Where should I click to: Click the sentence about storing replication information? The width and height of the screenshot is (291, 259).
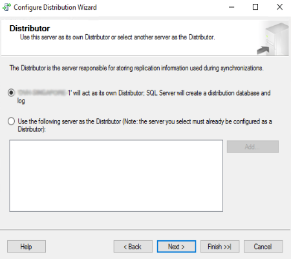click(136, 68)
